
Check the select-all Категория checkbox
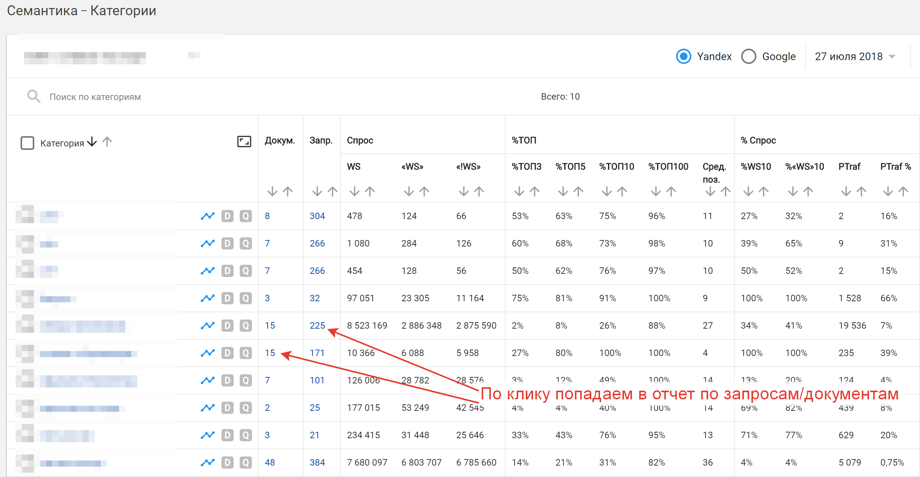[27, 143]
